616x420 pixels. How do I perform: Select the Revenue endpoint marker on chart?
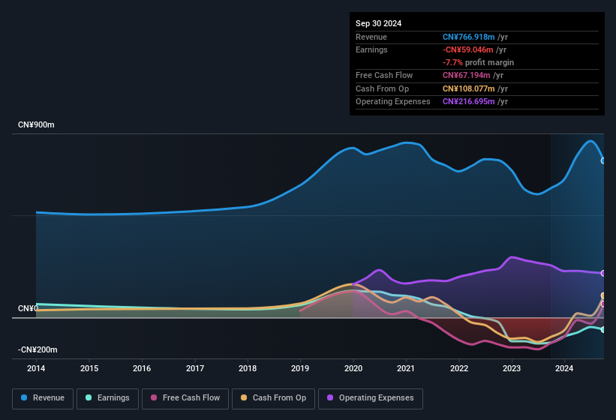pyautogui.click(x=603, y=160)
